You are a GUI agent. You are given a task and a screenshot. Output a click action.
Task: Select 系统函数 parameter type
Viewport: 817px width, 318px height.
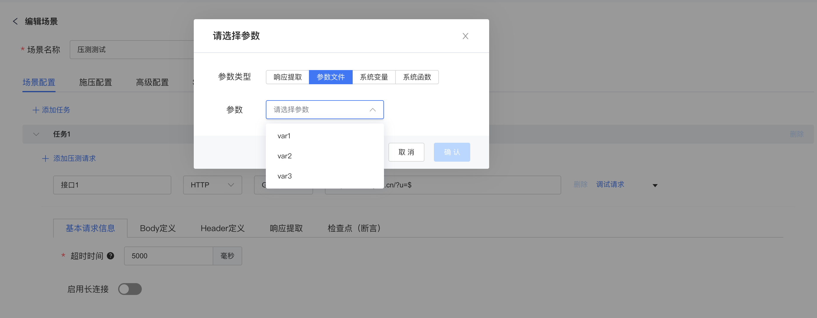(x=417, y=77)
